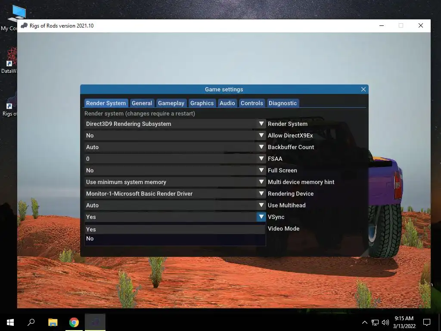The width and height of the screenshot is (441, 331).
Task: Minimize the Rigs of Rods window
Action: [x=382, y=25]
